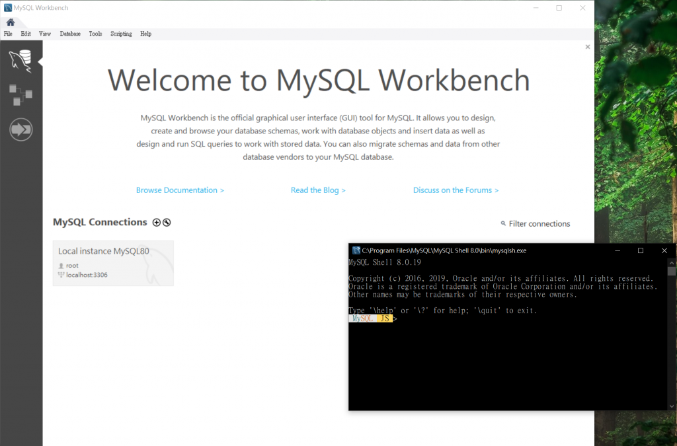Viewport: 677px width, 446px height.
Task: Click the MySQL JS prompt in shell
Action: click(x=371, y=318)
